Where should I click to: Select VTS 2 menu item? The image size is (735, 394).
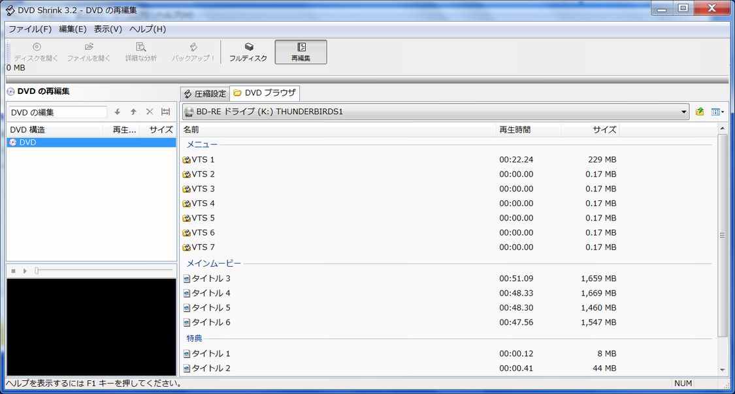coord(198,174)
